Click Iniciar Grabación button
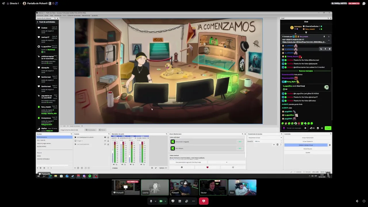Screen dimensions: 368x207 [308, 141]
